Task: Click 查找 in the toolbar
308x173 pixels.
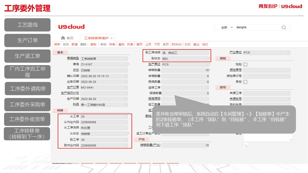Action: pyautogui.click(x=121, y=44)
